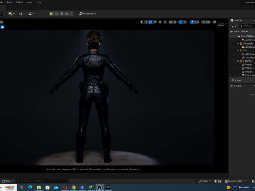Choose the Scale gizmo tool
The width and height of the screenshot is (255, 191).
point(155,22)
